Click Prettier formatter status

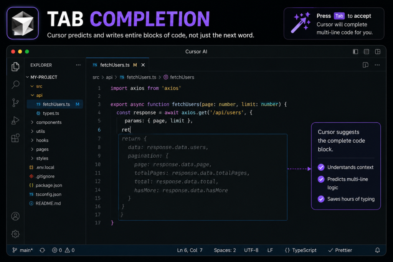(340, 250)
